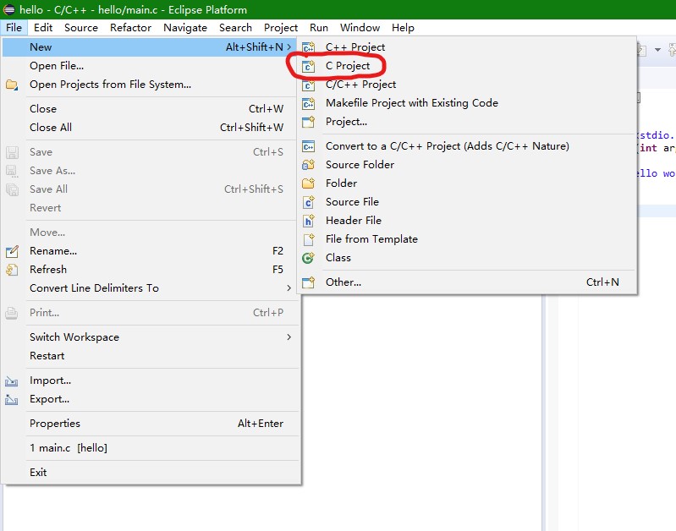
Task: Click the Convert to C/C++ Project icon
Action: point(308,146)
